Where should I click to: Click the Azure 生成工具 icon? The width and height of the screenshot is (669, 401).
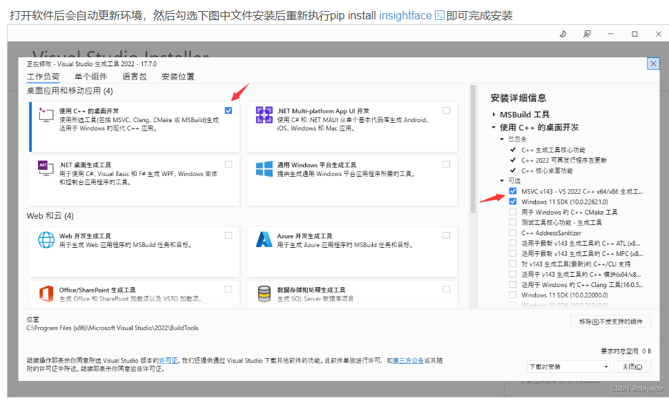click(264, 241)
